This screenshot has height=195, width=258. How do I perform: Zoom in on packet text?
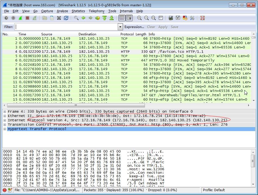(x=139, y=18)
